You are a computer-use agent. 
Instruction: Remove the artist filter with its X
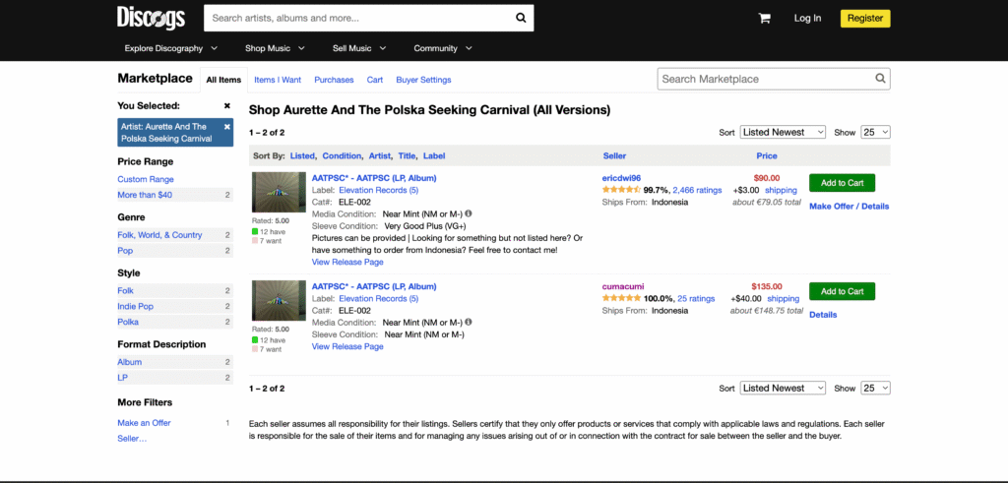pos(227,127)
